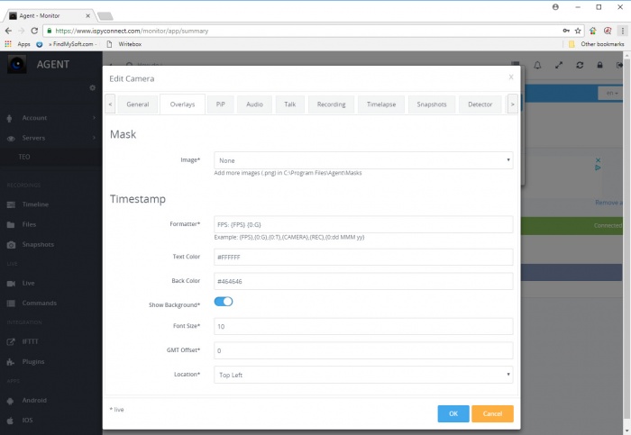Click the Files folder icon
Image resolution: width=631 pixels, height=435 pixels.
(11, 225)
